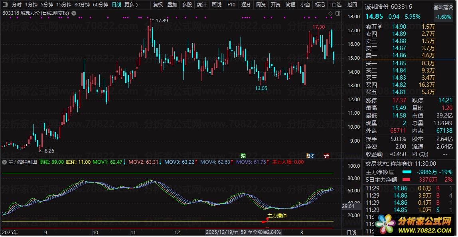Toggle 复权 price adjustment
This screenshot has width=458, height=237.
click(x=158, y=5)
